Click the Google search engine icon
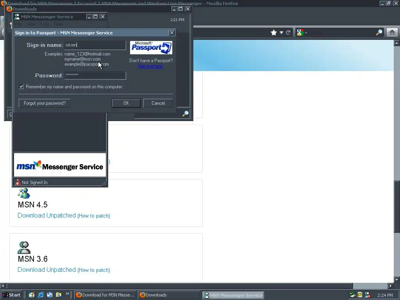400x300 pixels. [x=300, y=33]
